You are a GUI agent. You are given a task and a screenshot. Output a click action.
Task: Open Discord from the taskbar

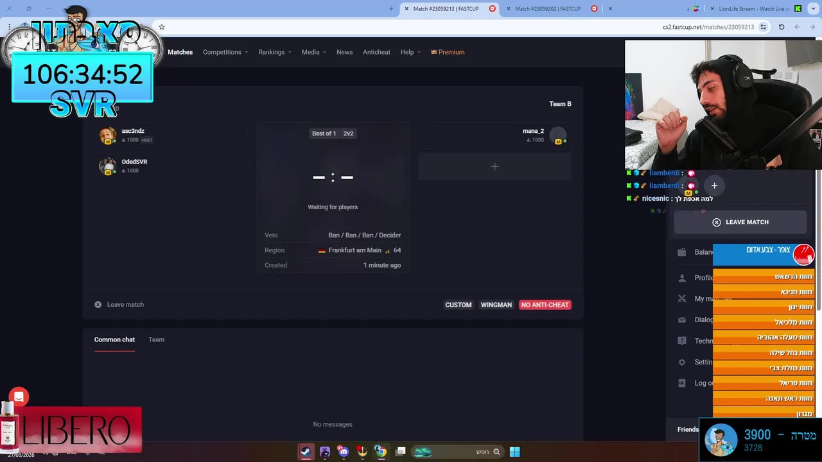(x=344, y=452)
